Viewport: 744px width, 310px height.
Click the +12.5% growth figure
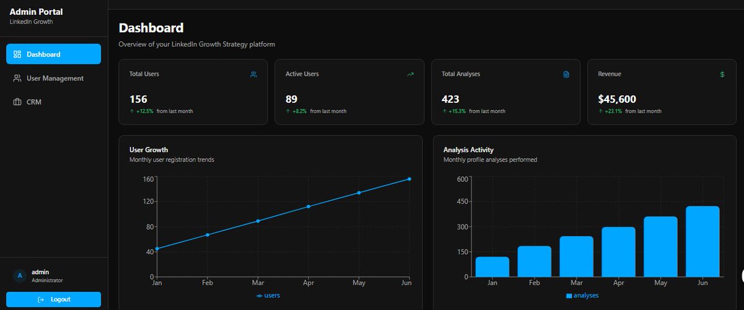pos(145,111)
